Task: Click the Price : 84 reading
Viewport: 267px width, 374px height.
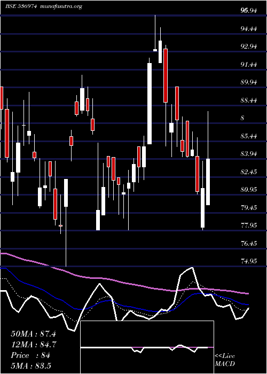Action: point(30,355)
